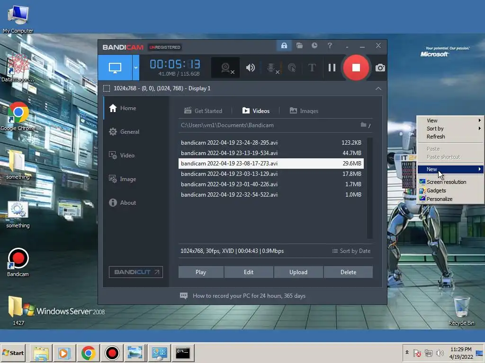Open the recording mode dropdown arrow
The width and height of the screenshot is (485, 363).
(x=136, y=68)
